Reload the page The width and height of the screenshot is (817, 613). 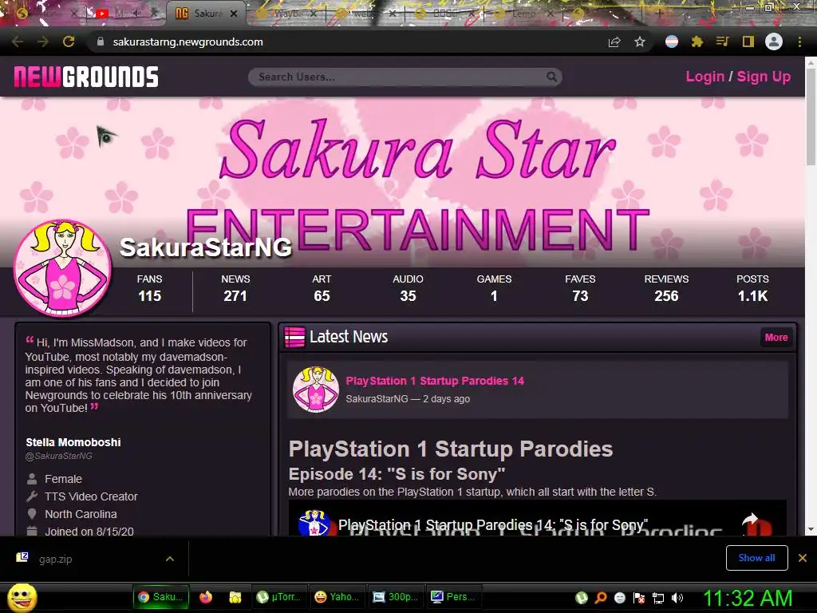click(x=69, y=42)
